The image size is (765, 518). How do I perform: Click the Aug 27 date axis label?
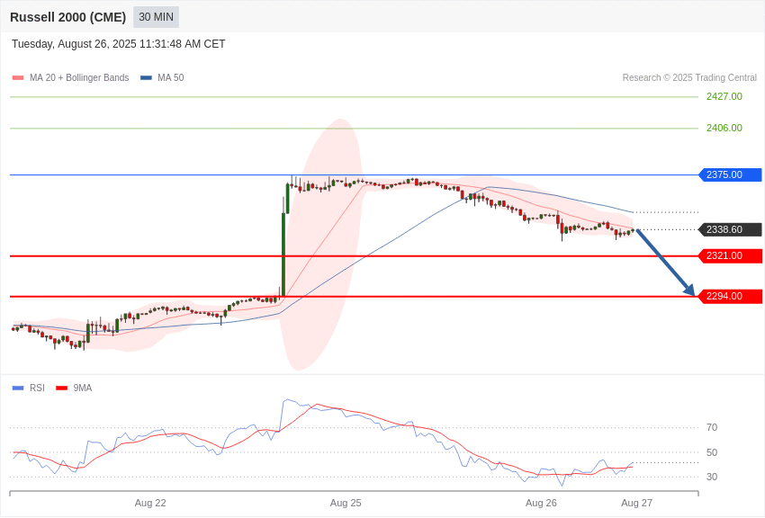(636, 504)
